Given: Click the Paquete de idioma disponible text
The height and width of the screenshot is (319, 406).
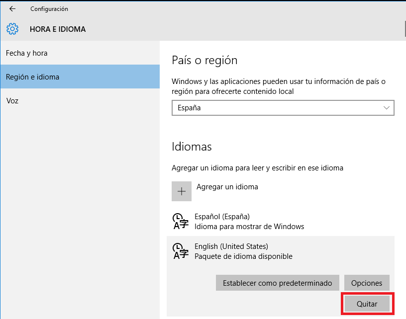Looking at the screenshot, I should pyautogui.click(x=243, y=256).
